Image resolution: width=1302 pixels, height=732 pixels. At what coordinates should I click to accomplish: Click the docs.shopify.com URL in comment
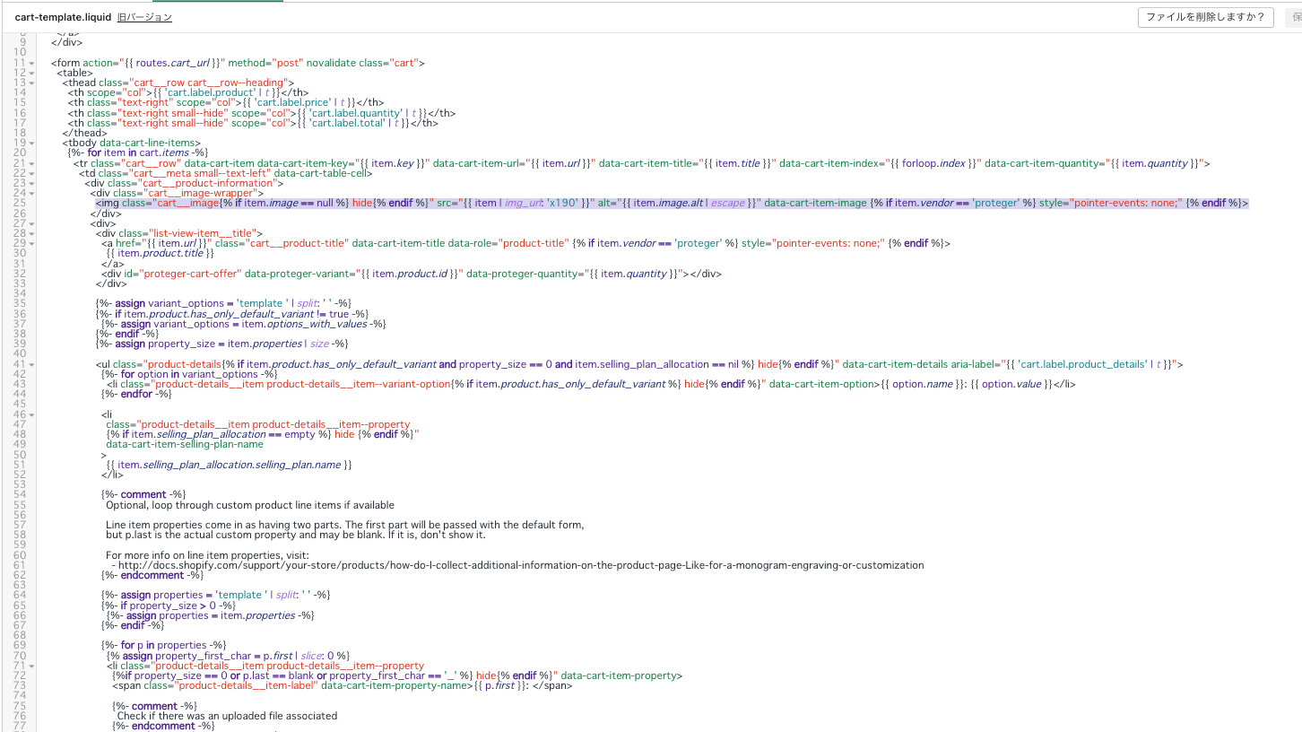pos(521,566)
